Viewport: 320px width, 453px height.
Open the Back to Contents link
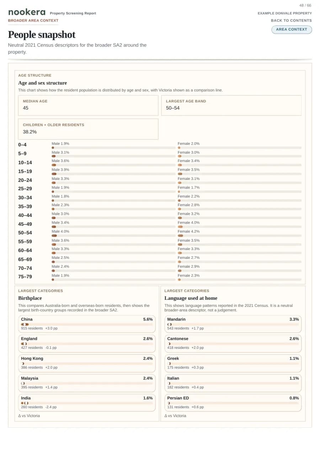point(291,21)
